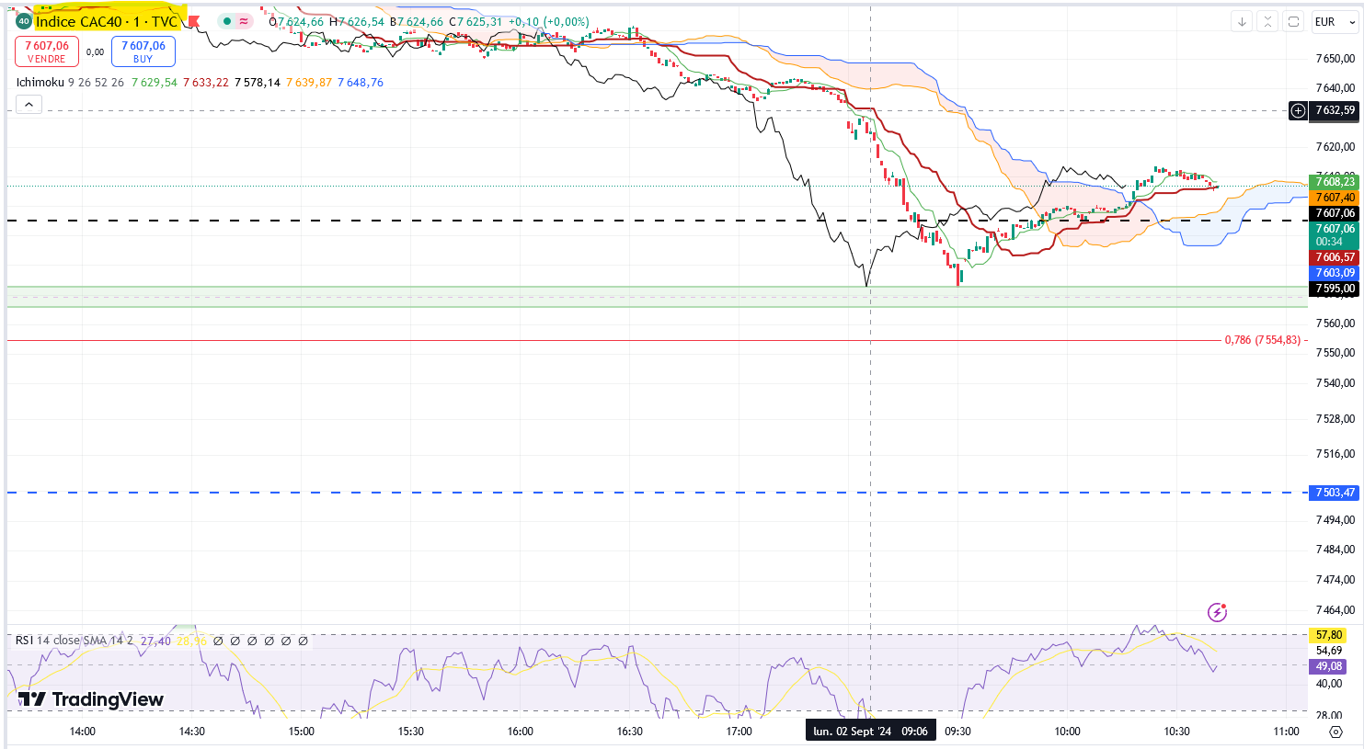Click the TradingView logo
The height and width of the screenshot is (749, 1364).
92,699
